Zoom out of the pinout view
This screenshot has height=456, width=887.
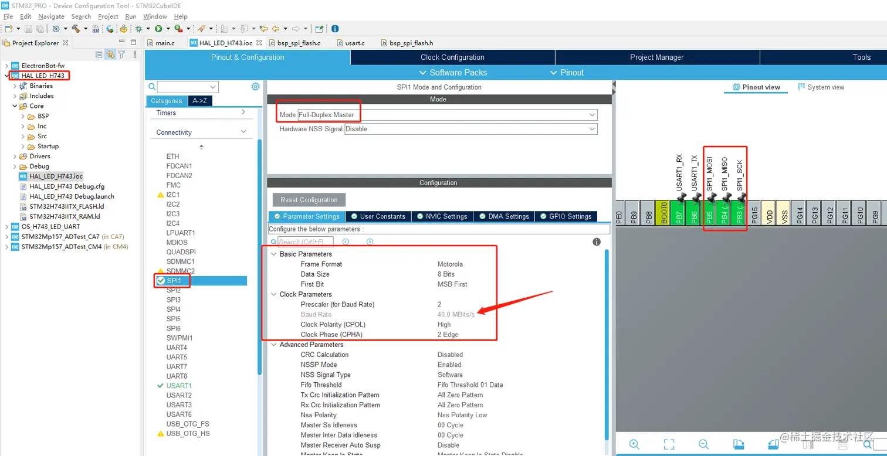704,444
